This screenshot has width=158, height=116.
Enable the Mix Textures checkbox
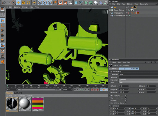pos(126,96)
